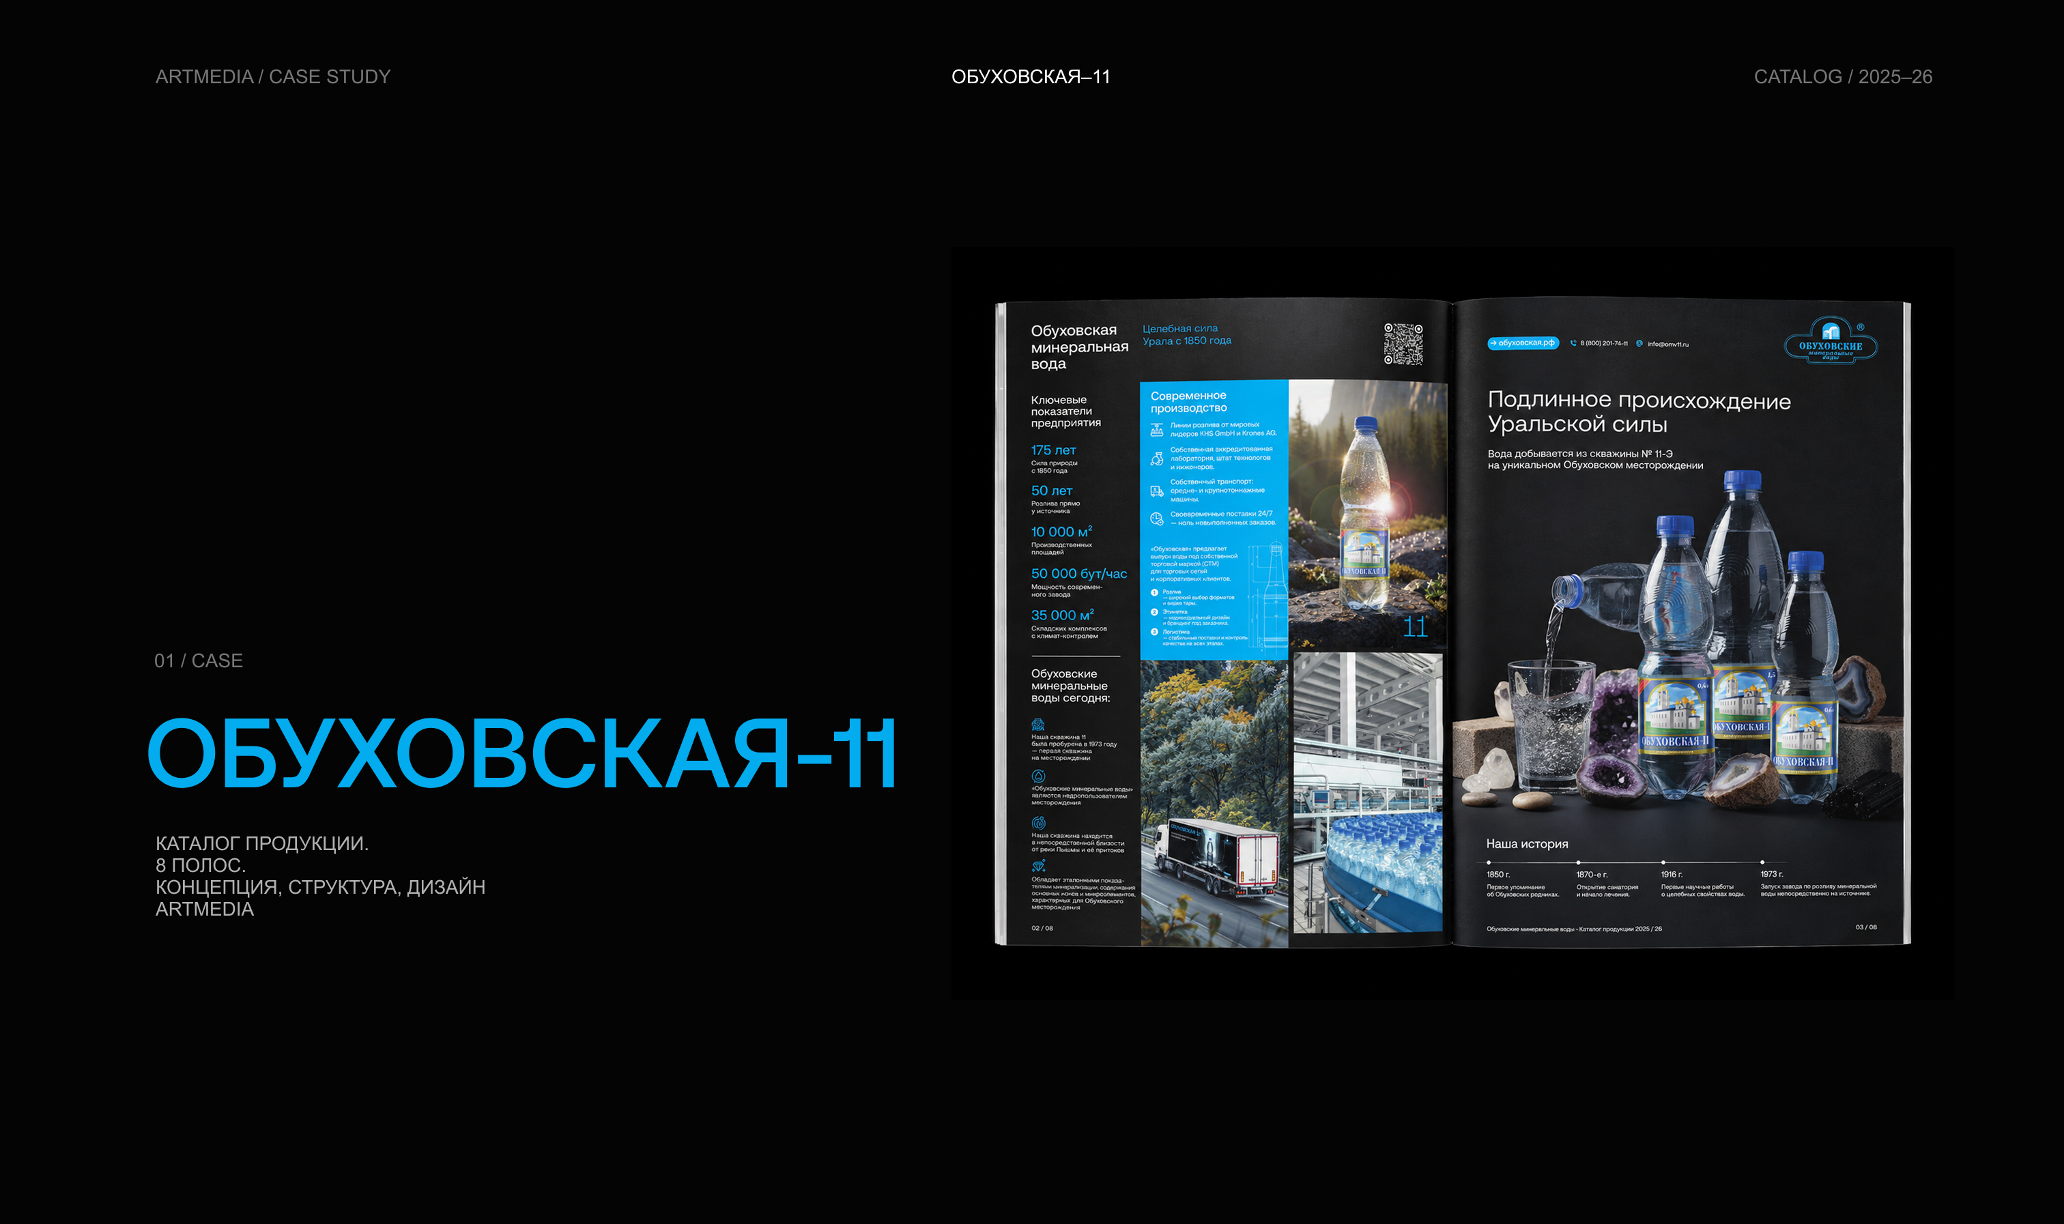Click the QR code on the left catalog page
Screen dimensions: 2064x1224
coord(1403,344)
